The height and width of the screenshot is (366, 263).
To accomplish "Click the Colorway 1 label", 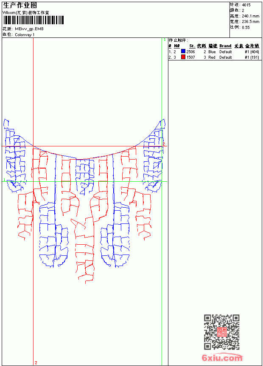I will (x=25, y=35).
